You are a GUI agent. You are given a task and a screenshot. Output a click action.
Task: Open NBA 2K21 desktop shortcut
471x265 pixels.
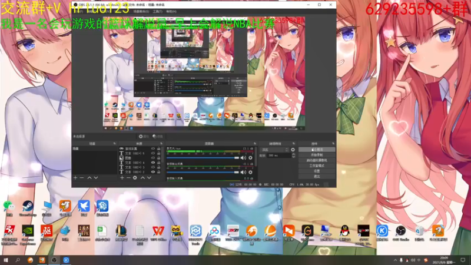(x=233, y=233)
